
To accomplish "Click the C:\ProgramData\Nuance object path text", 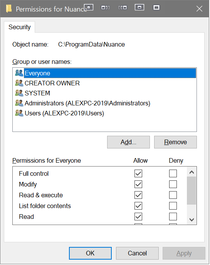I will pos(91,45).
